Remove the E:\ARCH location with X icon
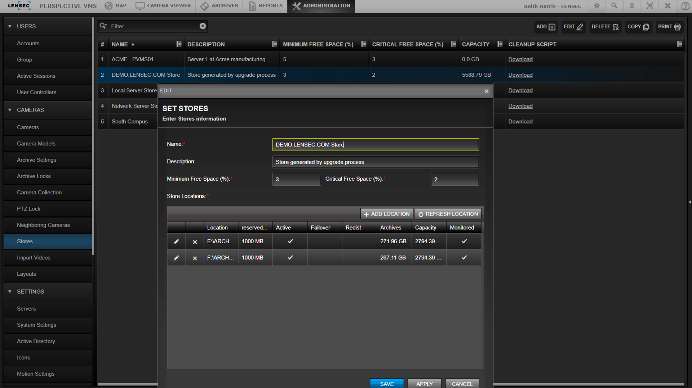Viewport: 692px width, 388px height. tap(195, 242)
